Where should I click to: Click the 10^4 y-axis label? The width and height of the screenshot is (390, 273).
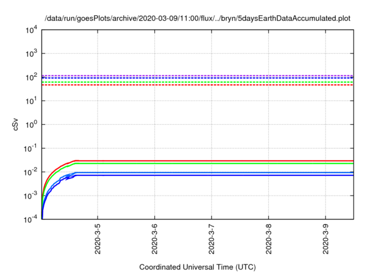coord(31,31)
